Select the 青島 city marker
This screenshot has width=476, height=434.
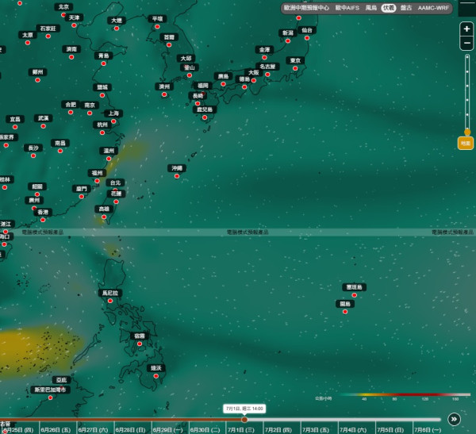click(x=103, y=63)
